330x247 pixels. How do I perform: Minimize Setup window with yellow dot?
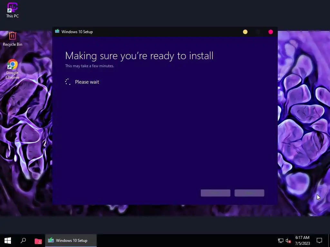(245, 32)
